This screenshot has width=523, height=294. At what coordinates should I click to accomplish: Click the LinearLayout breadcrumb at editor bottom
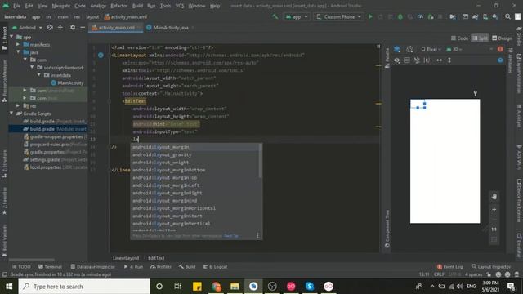click(126, 258)
